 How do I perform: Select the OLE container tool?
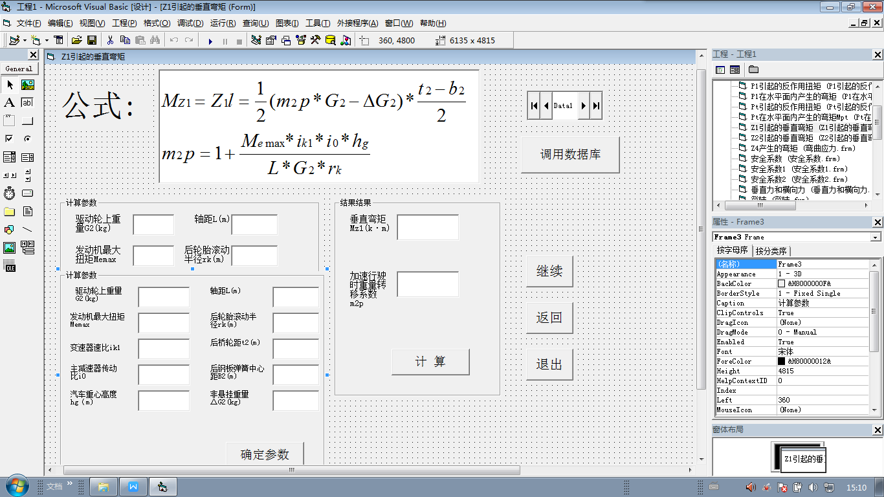[9, 266]
